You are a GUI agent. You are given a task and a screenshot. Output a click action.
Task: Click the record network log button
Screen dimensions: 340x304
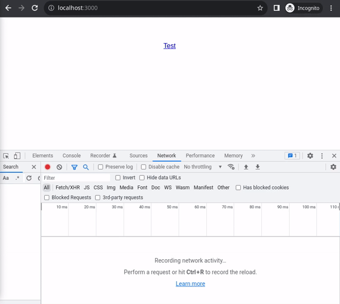[48, 167]
